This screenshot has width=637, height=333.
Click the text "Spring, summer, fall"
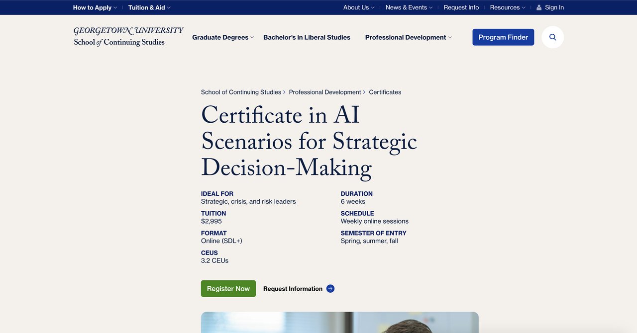[369, 241]
